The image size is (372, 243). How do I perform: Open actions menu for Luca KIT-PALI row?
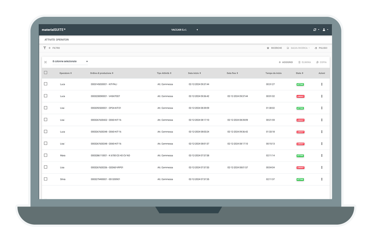pos(322,84)
